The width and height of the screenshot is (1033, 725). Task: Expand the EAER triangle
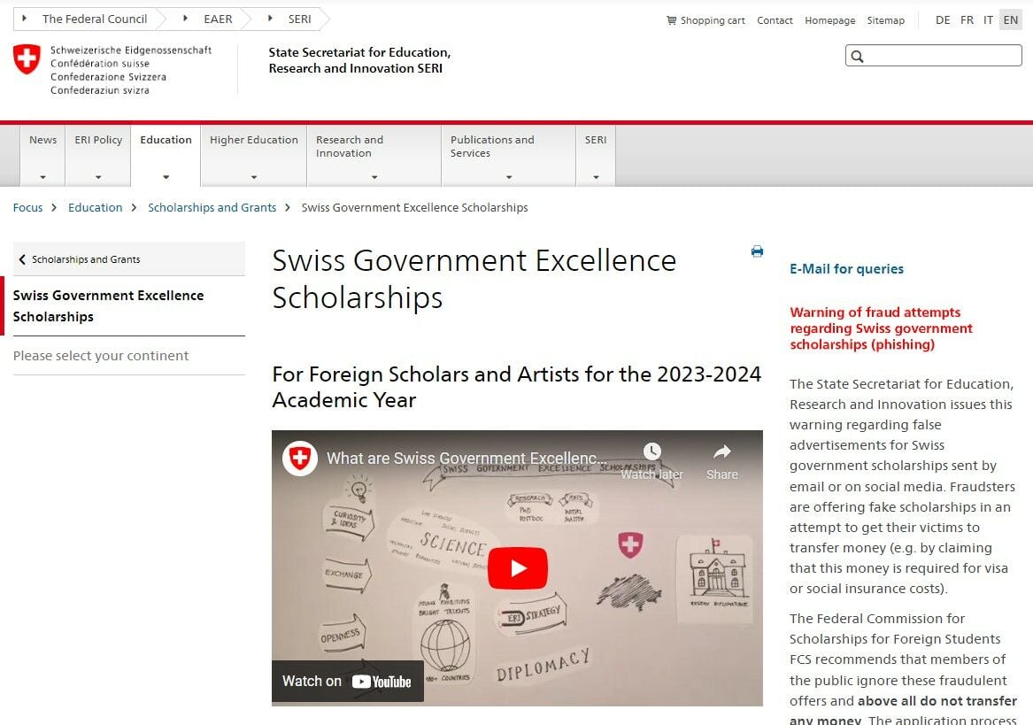pos(185,19)
